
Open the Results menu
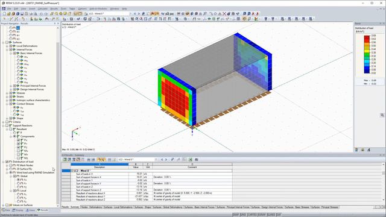pos(54,8)
